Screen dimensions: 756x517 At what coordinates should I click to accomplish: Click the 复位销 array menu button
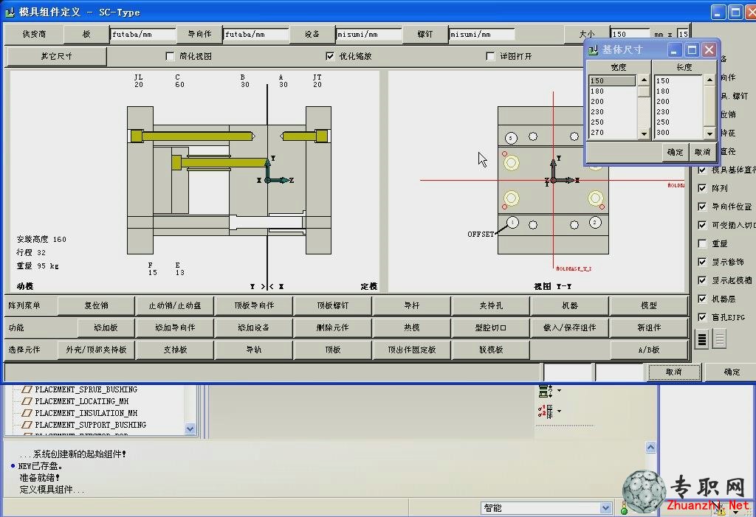[x=96, y=305]
